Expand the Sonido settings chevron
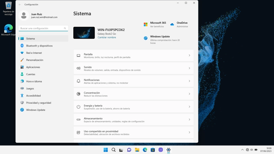 coord(189,68)
